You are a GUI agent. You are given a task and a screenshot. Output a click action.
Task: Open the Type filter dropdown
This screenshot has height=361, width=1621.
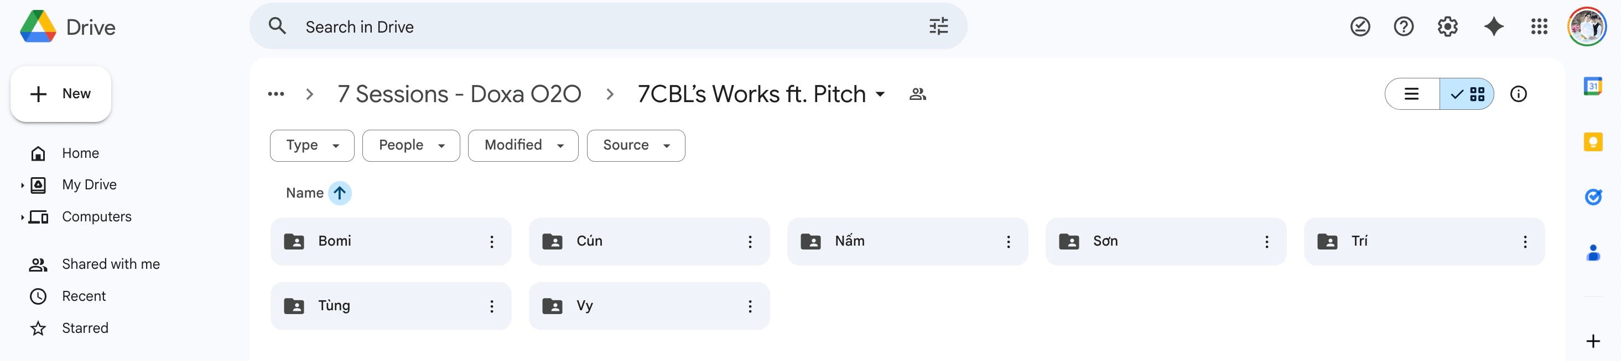(x=312, y=146)
